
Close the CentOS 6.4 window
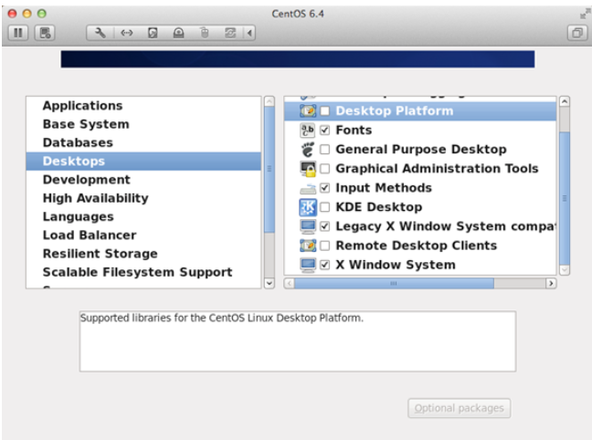coord(13,14)
